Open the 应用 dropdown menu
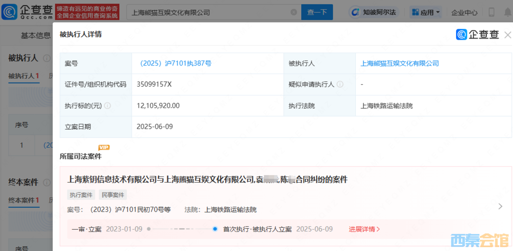This screenshot has width=513, height=251. tap(426, 12)
